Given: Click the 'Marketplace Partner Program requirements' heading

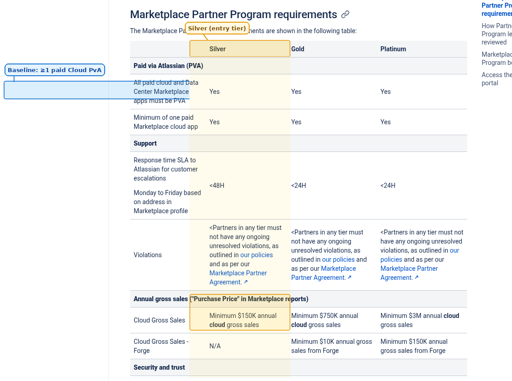Looking at the screenshot, I should pos(233,15).
